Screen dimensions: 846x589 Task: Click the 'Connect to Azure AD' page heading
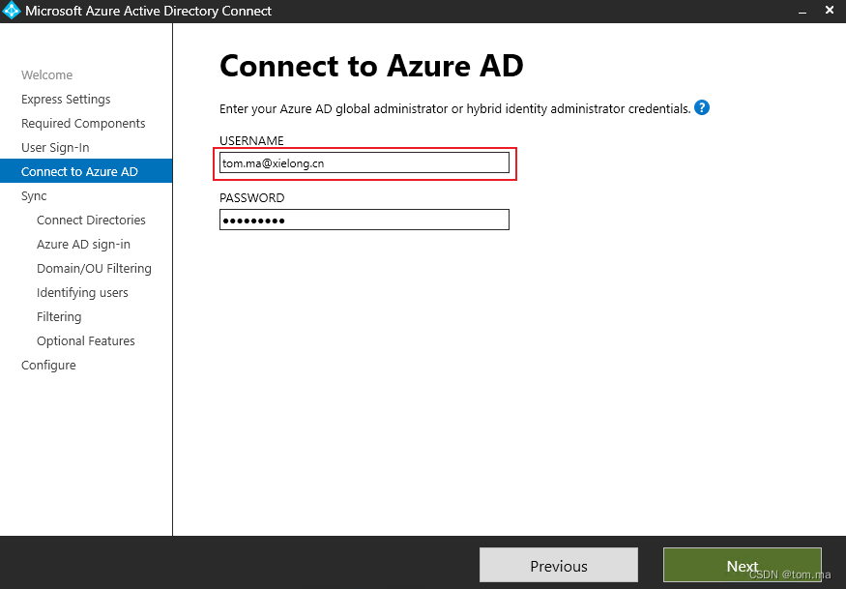[371, 66]
